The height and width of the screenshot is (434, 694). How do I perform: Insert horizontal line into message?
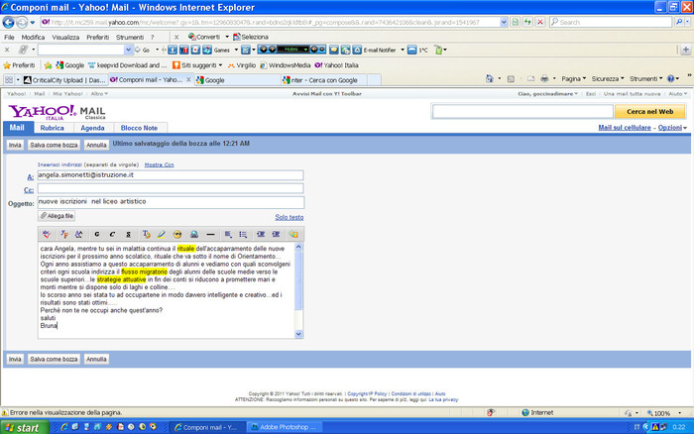pyautogui.click(x=210, y=234)
